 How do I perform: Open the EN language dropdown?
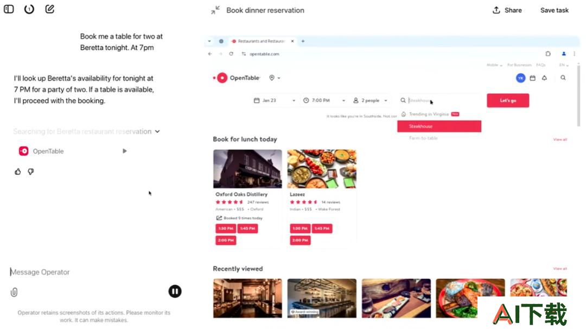(x=564, y=65)
